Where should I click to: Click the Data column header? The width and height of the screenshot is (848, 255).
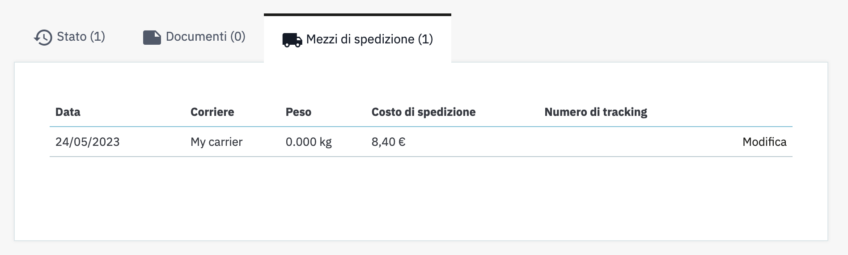(x=68, y=112)
